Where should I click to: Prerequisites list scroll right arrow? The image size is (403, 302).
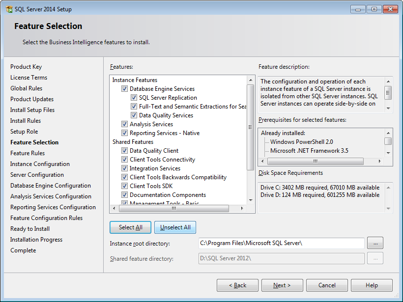379,161
